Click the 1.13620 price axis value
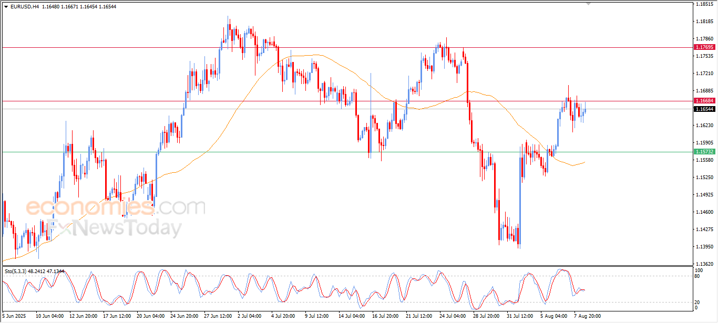Viewport: 718px width, 323px height. [704, 264]
